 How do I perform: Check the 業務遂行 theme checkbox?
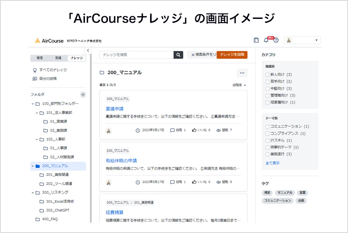(x=267, y=154)
